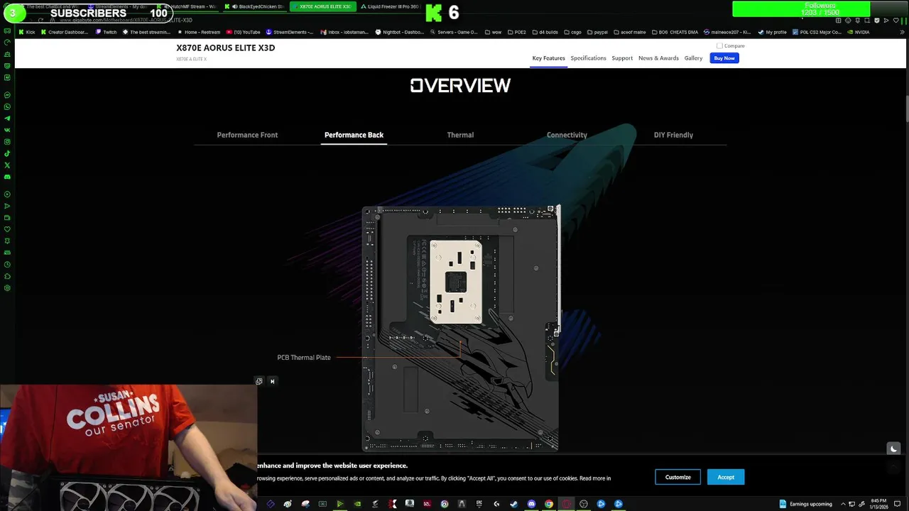Open News & Awards
Image resolution: width=909 pixels, height=511 pixels.
click(658, 58)
